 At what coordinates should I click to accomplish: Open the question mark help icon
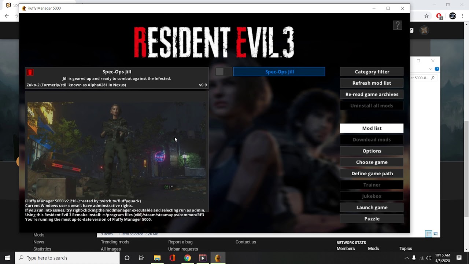coord(398,25)
